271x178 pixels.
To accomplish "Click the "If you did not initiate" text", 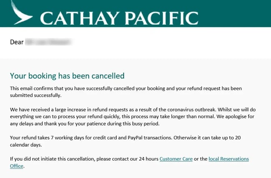I will (x=38, y=159).
